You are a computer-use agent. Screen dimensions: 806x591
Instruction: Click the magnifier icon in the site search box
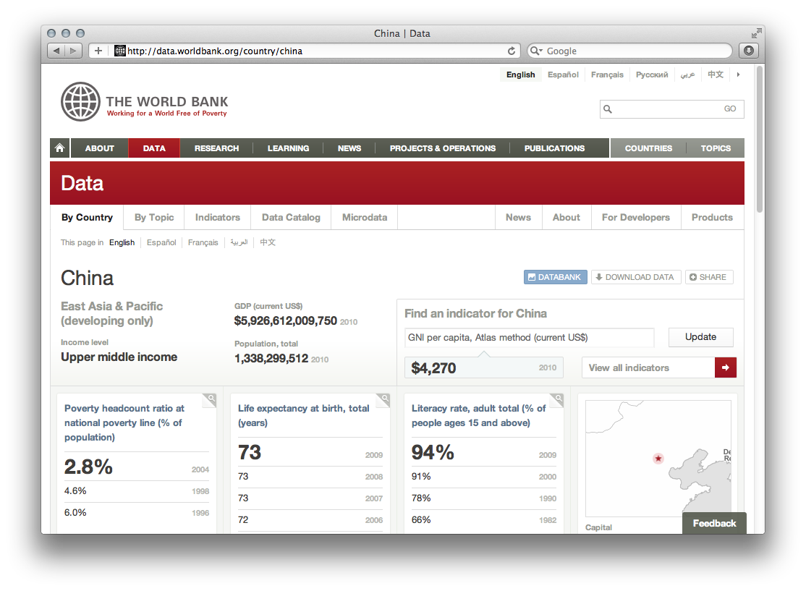pyautogui.click(x=608, y=109)
